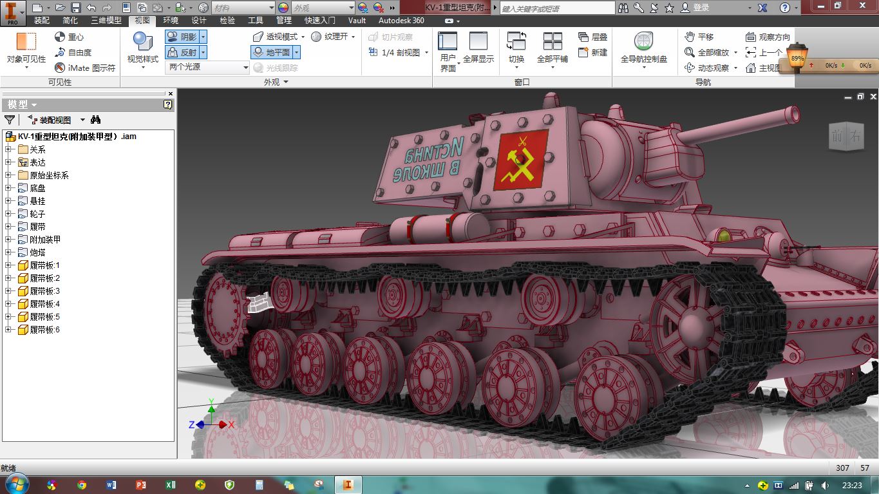Click the ViewCube 前 face
Viewport: 879px width, 494px height.
click(837, 136)
